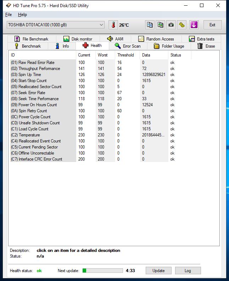Open the Error Scan tab
The image size is (229, 281).
[128, 46]
